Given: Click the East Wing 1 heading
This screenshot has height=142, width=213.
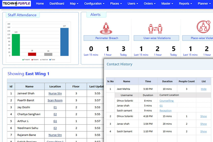Looking at the screenshot, I should [37, 73].
